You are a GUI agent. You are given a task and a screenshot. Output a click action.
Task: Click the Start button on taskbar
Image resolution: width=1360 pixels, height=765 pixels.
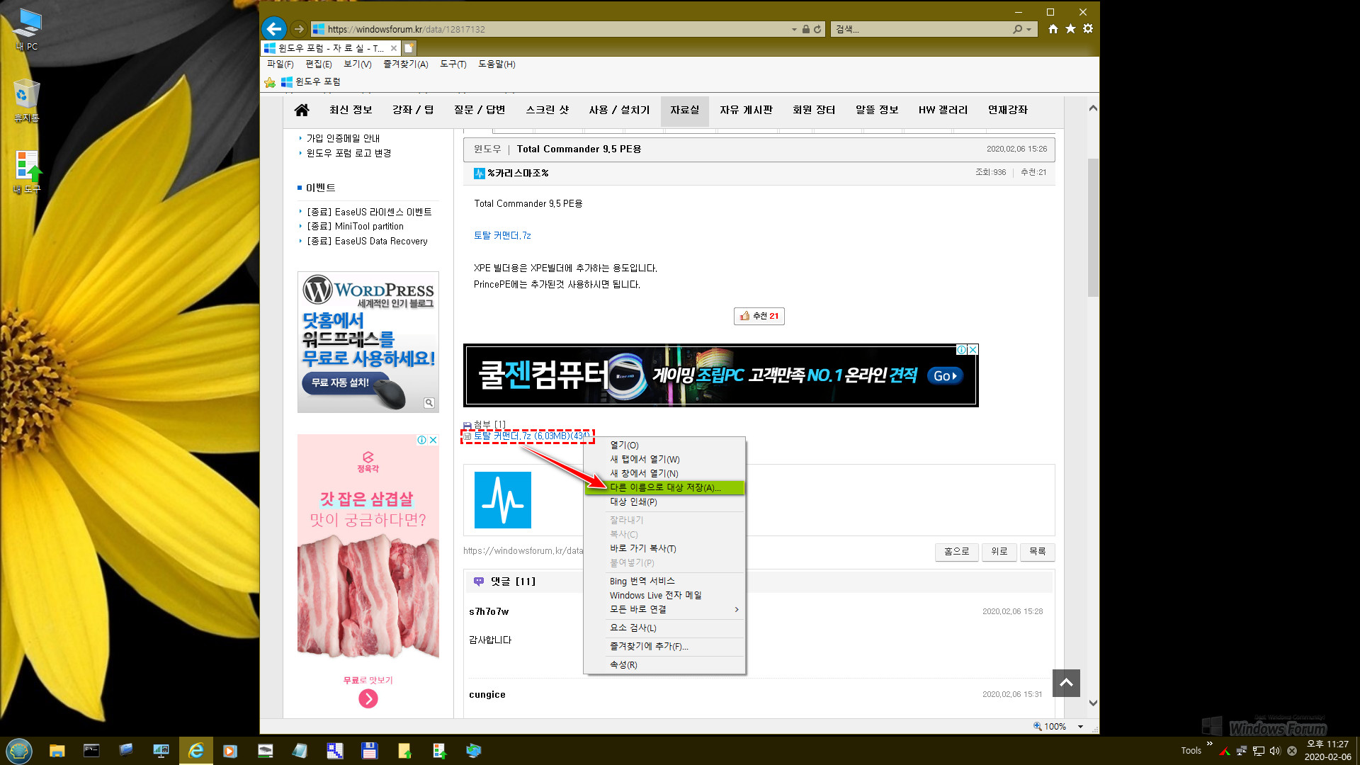19,750
